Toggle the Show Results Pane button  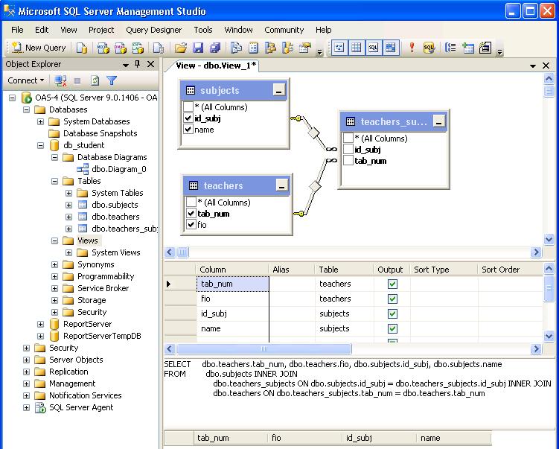pyautogui.click(x=390, y=48)
